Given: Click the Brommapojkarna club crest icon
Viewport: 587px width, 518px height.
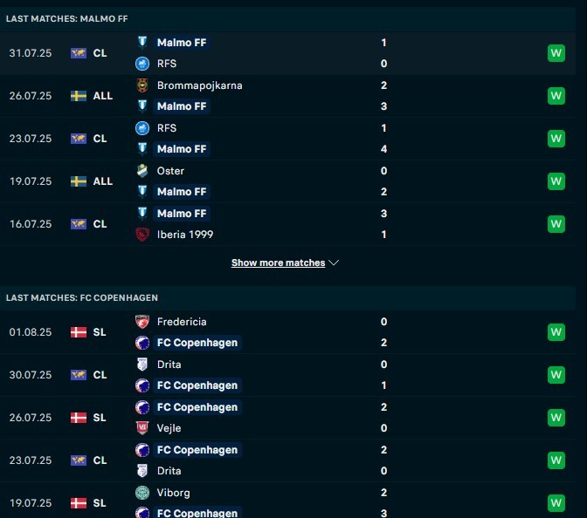Looking at the screenshot, I should (142, 85).
